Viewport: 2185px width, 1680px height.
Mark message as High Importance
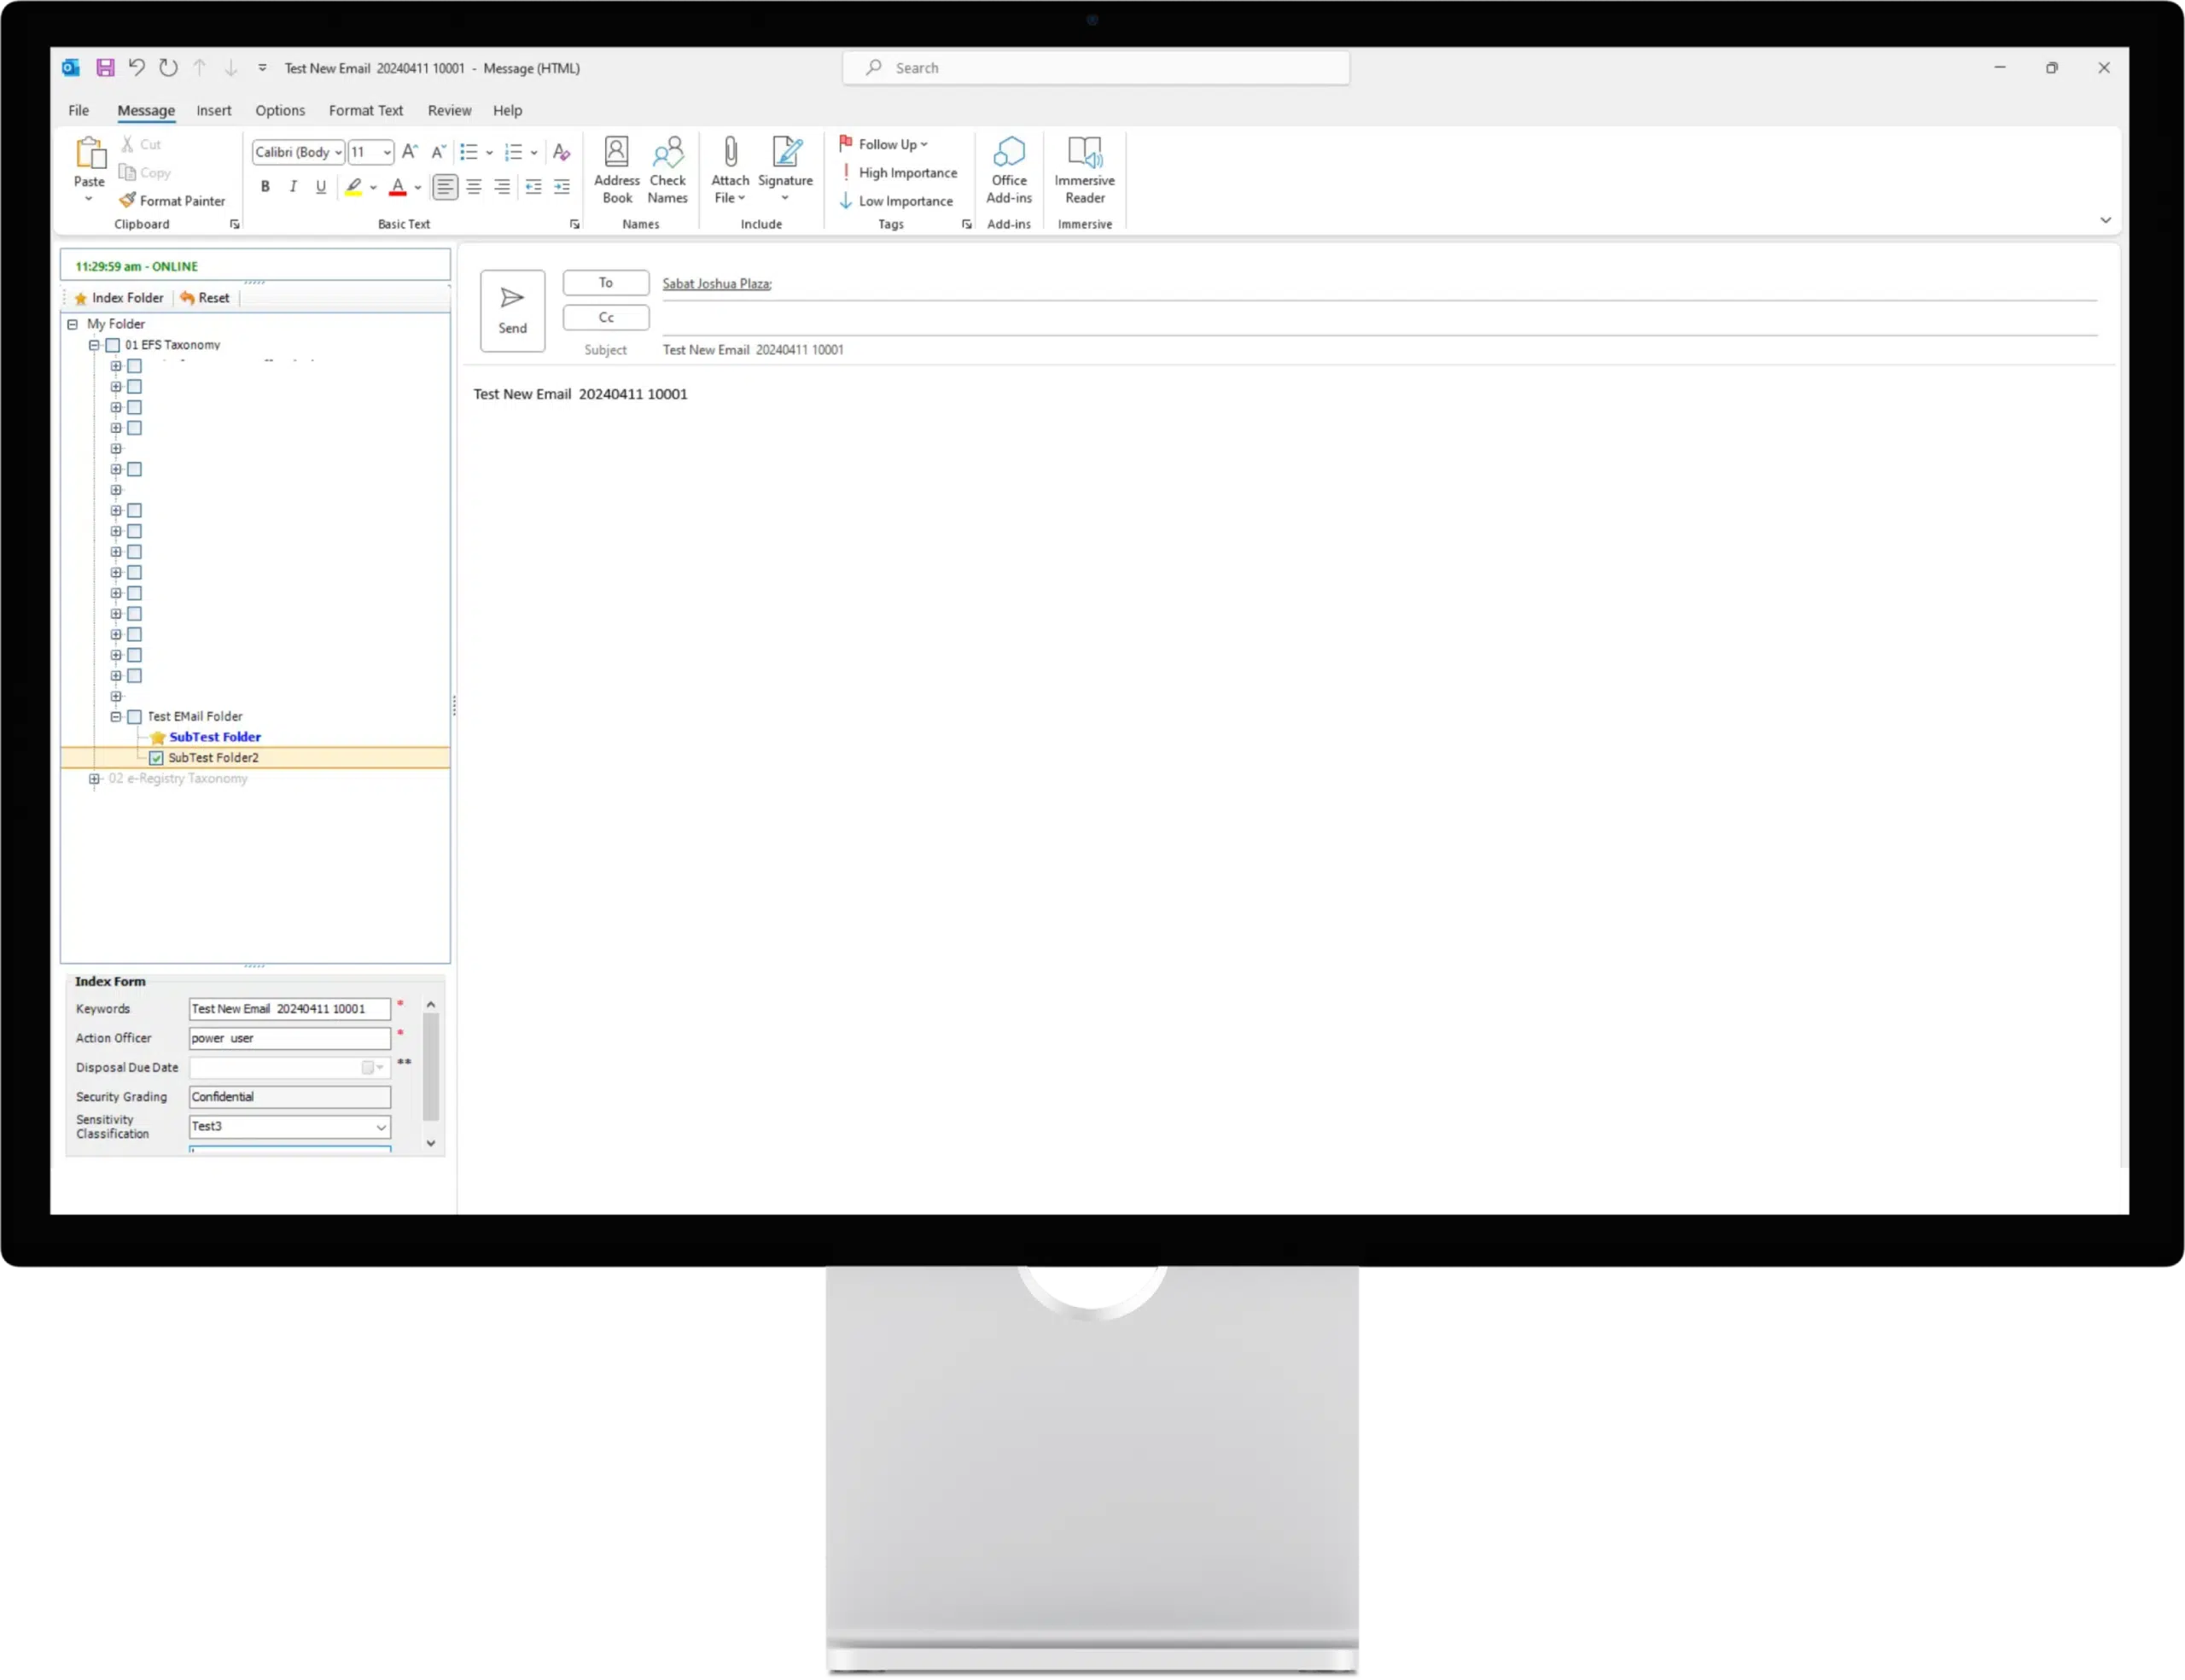pyautogui.click(x=898, y=173)
